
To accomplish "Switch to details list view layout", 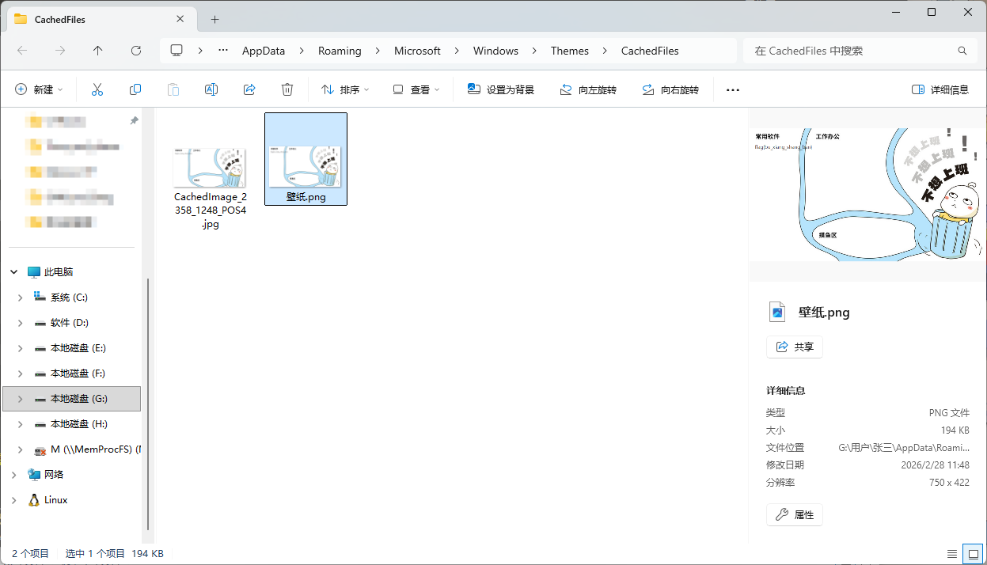I will (x=952, y=554).
